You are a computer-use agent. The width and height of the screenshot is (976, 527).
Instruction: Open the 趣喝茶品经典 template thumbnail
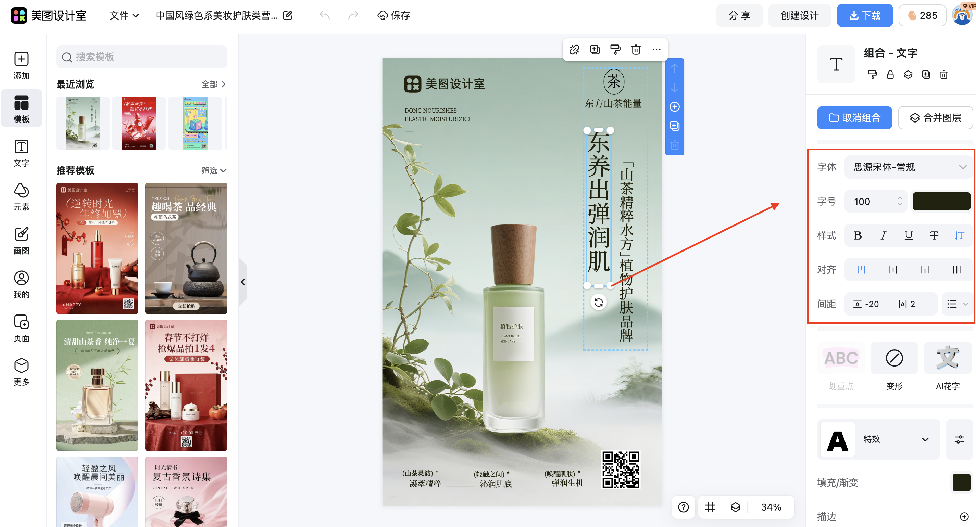coord(186,249)
